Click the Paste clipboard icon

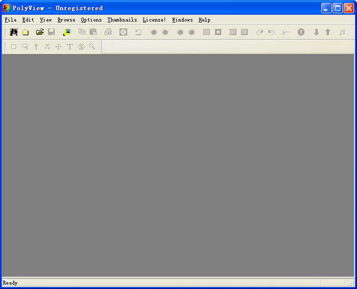pos(93,32)
